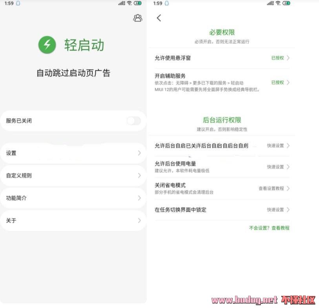Select 关闭省电模式 row title

170,185
